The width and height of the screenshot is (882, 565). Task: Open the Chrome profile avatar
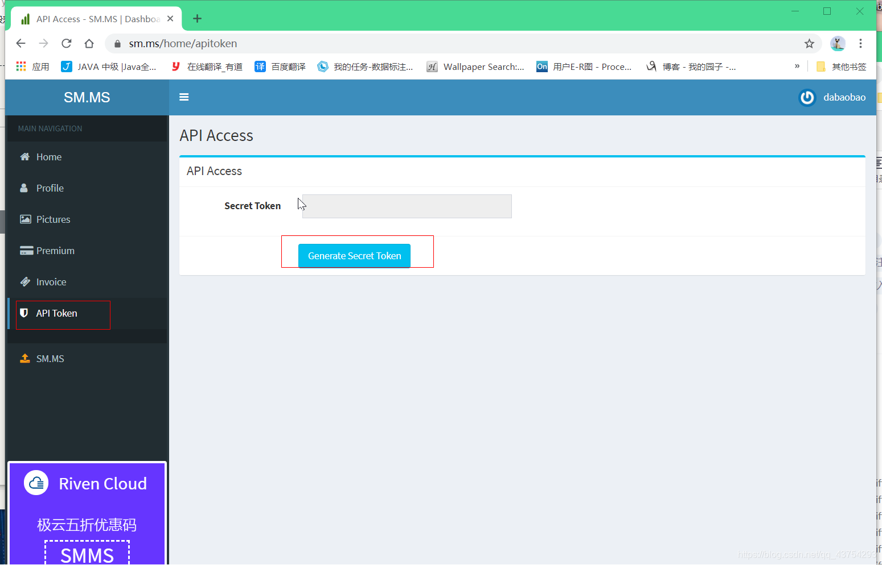(838, 43)
